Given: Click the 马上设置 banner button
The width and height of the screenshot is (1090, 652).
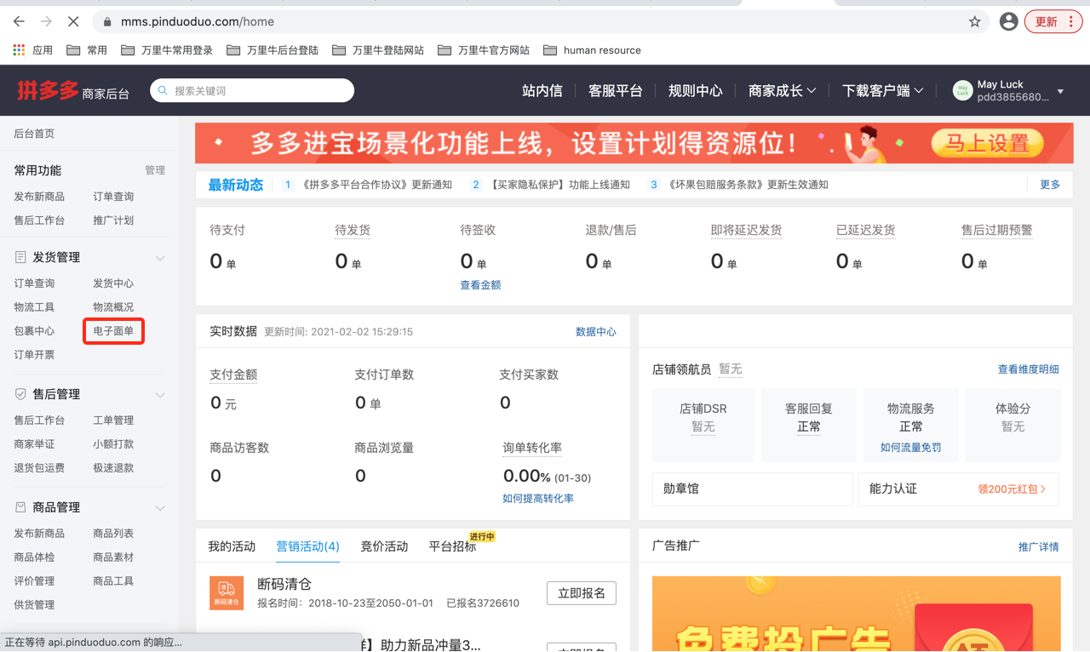Looking at the screenshot, I should (x=986, y=144).
